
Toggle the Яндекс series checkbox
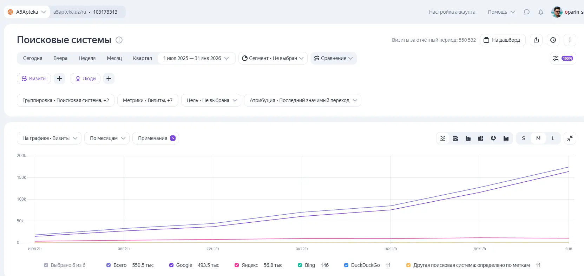[x=237, y=265]
